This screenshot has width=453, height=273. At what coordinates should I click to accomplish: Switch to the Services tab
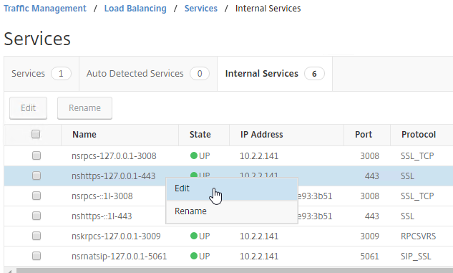pos(42,74)
